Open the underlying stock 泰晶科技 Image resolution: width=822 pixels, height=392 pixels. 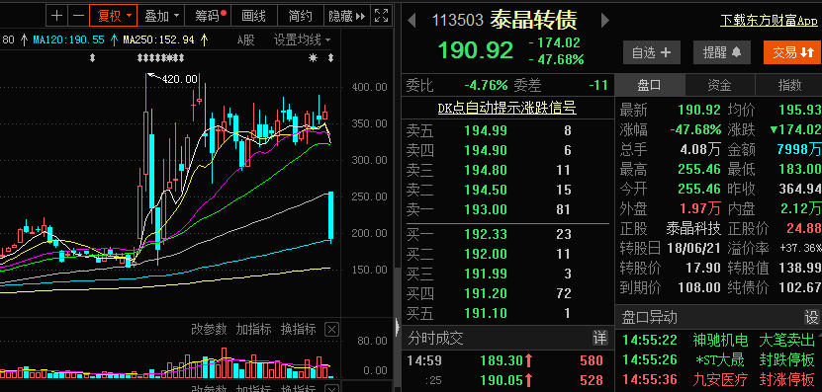(693, 229)
